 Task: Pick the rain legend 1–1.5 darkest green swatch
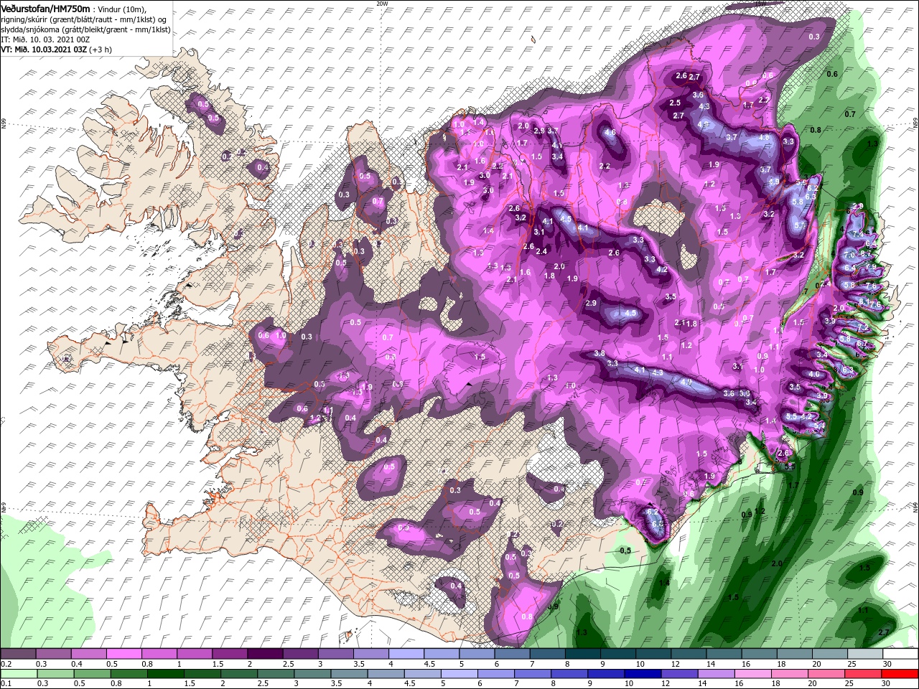click(167, 673)
